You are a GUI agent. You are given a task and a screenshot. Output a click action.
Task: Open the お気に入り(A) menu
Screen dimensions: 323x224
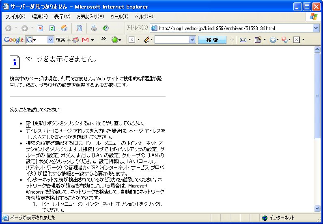(90, 17)
